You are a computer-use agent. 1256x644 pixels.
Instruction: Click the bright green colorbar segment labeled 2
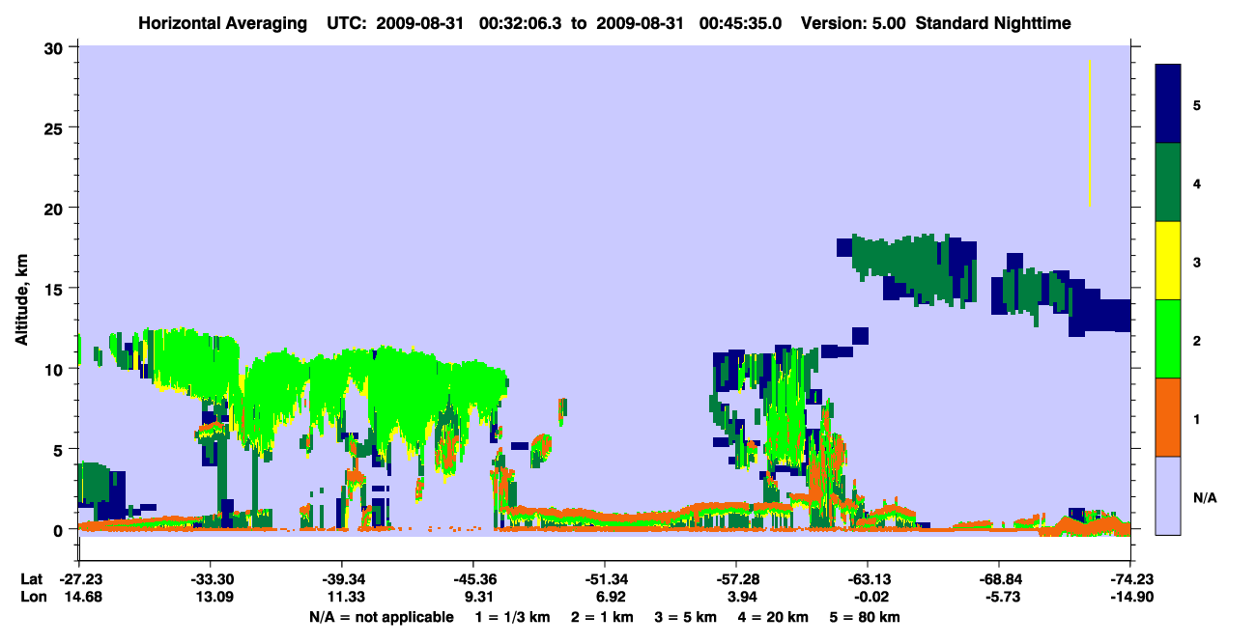tap(1168, 339)
